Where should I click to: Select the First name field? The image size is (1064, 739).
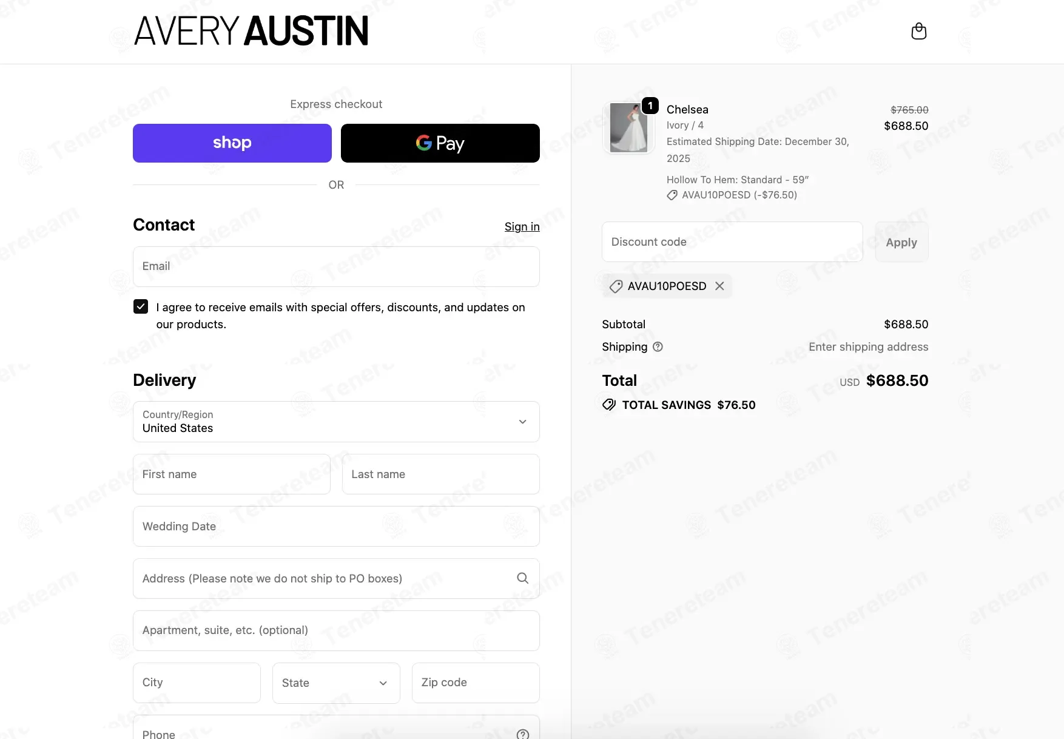click(232, 474)
